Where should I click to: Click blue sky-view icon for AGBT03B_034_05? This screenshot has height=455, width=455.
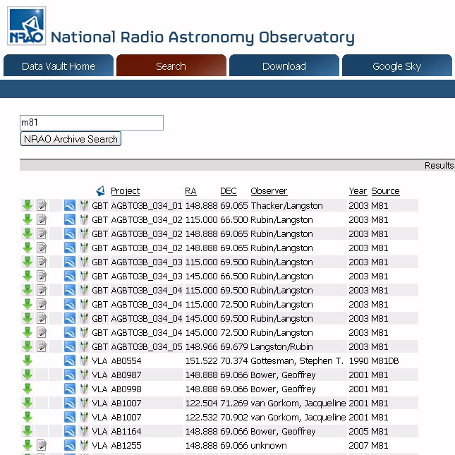70,346
